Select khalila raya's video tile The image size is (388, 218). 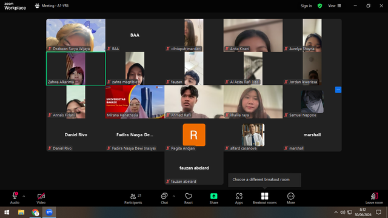253,102
